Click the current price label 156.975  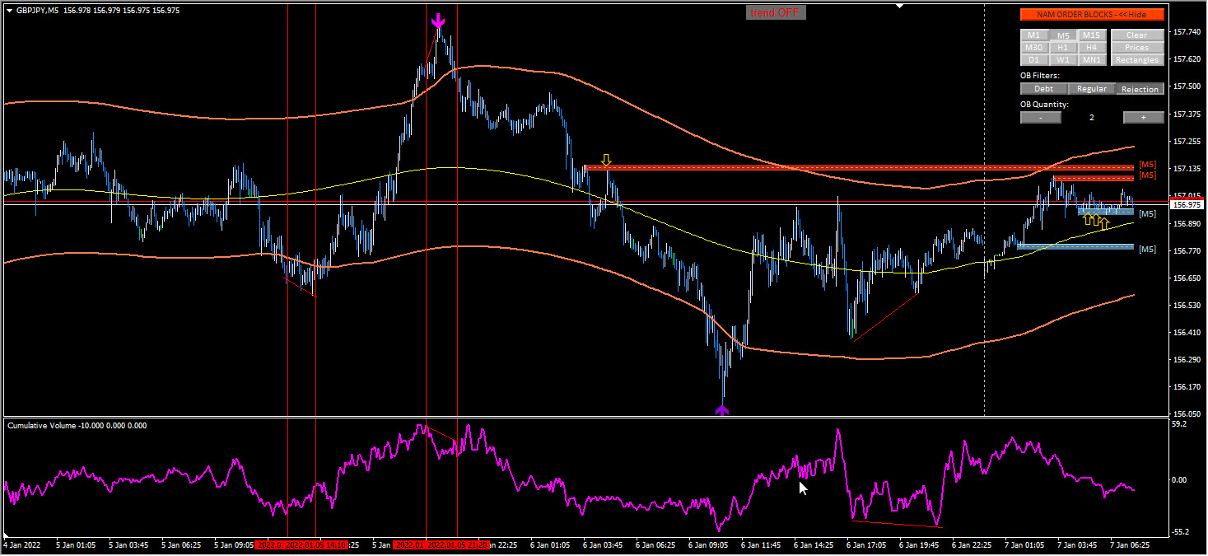(1187, 204)
